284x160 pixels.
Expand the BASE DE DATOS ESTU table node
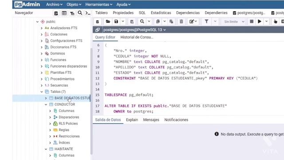coord(46,98)
